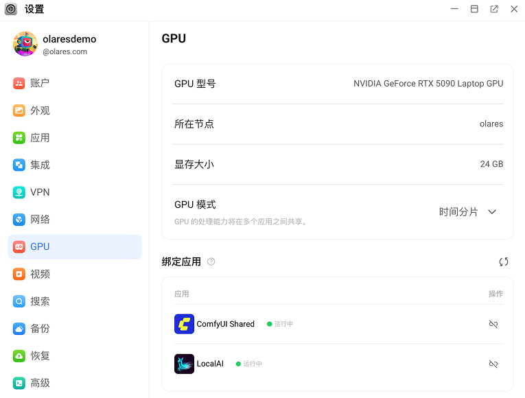The height and width of the screenshot is (398, 525).
Task: Click the green 应用 sidebar icon
Action: [19, 137]
